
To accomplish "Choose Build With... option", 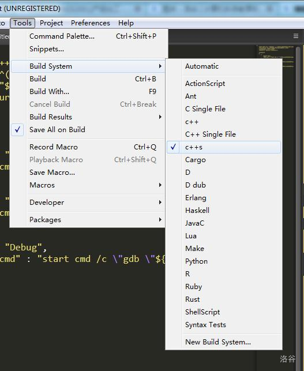I will [88, 92].
